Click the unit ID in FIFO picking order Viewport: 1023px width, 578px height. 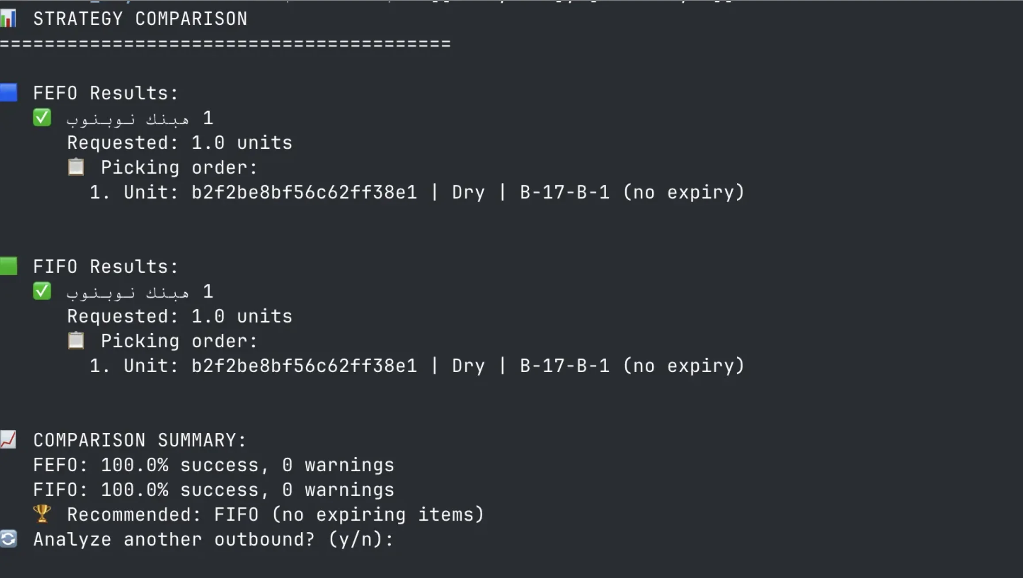(x=304, y=366)
